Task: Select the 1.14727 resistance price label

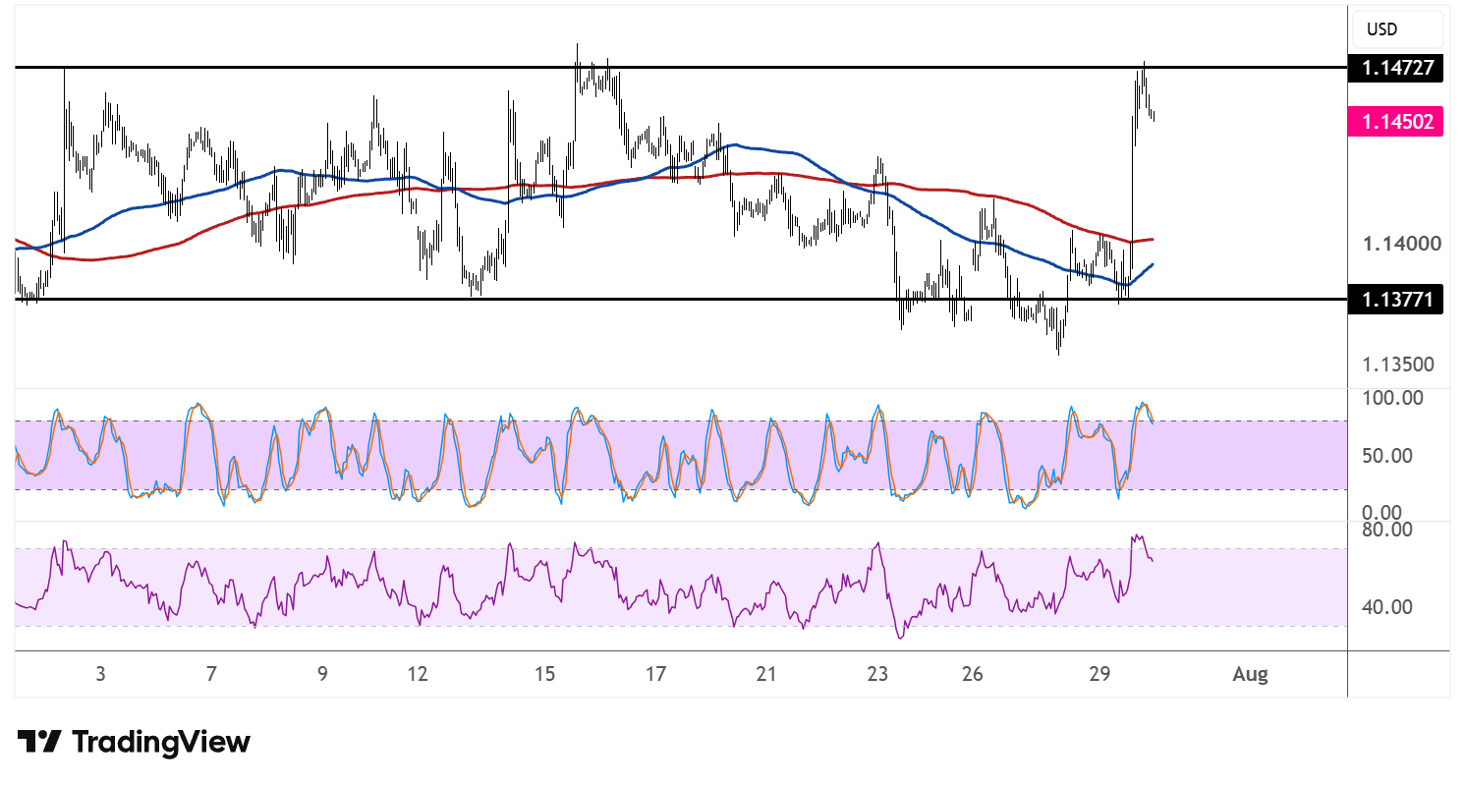Action: click(x=1396, y=68)
